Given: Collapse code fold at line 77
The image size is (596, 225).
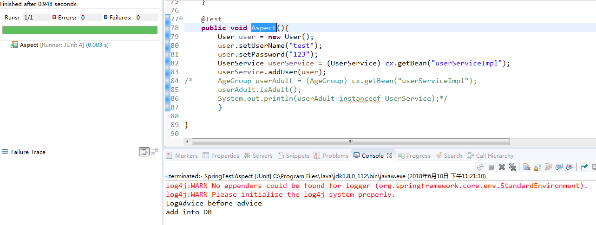Looking at the screenshot, I should point(181,19).
